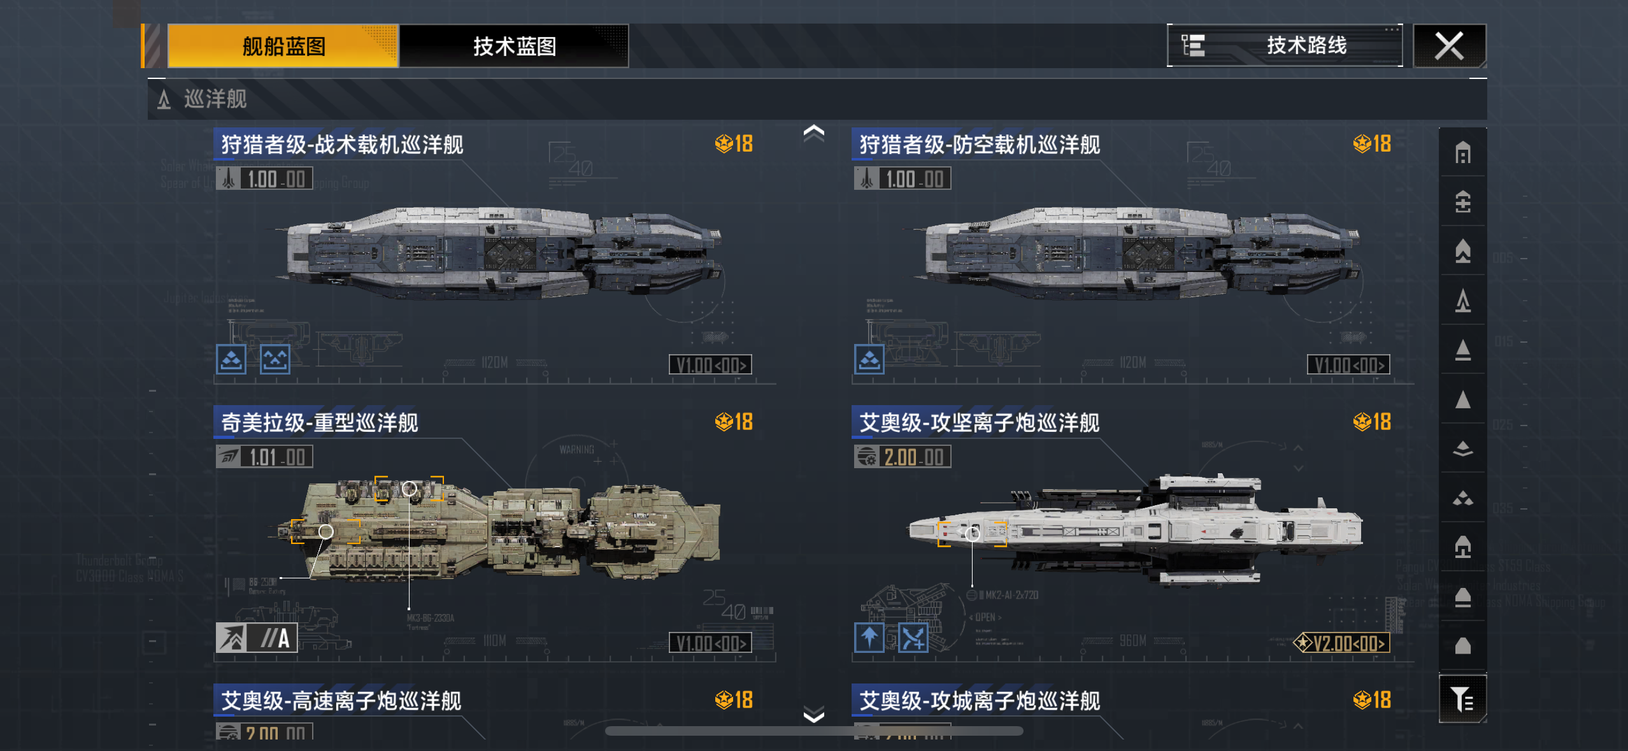Select the three-triangle squadron sidebar icon
Image resolution: width=1628 pixels, height=751 pixels.
(1462, 498)
